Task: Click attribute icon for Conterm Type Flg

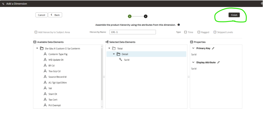Action: pyautogui.click(x=45, y=54)
